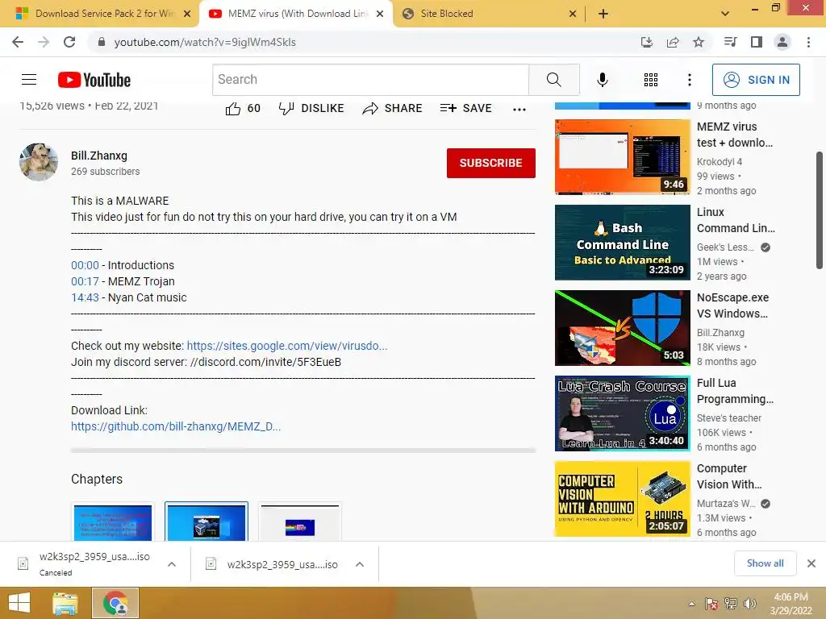
Task: Open MEMZ virus test video thumbnail
Action: pyautogui.click(x=622, y=157)
